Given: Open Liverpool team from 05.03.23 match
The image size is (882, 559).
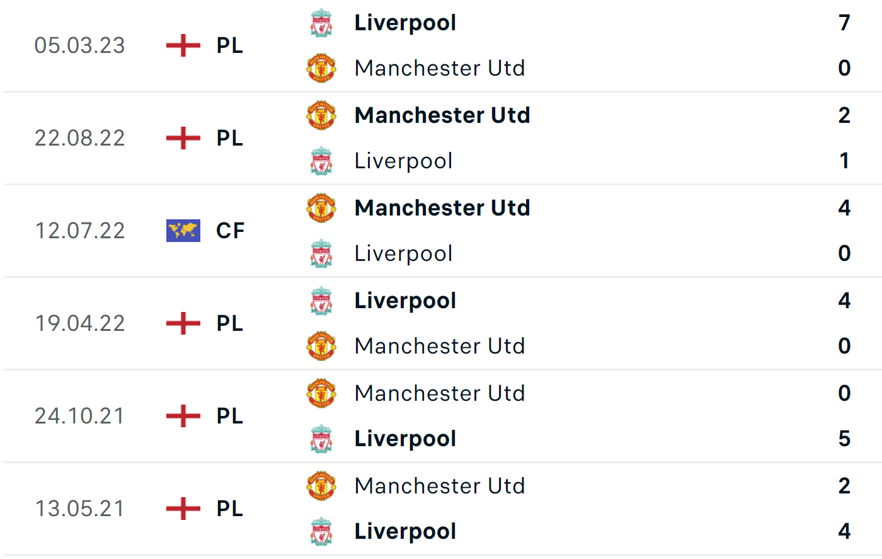Looking at the screenshot, I should coord(405,23).
